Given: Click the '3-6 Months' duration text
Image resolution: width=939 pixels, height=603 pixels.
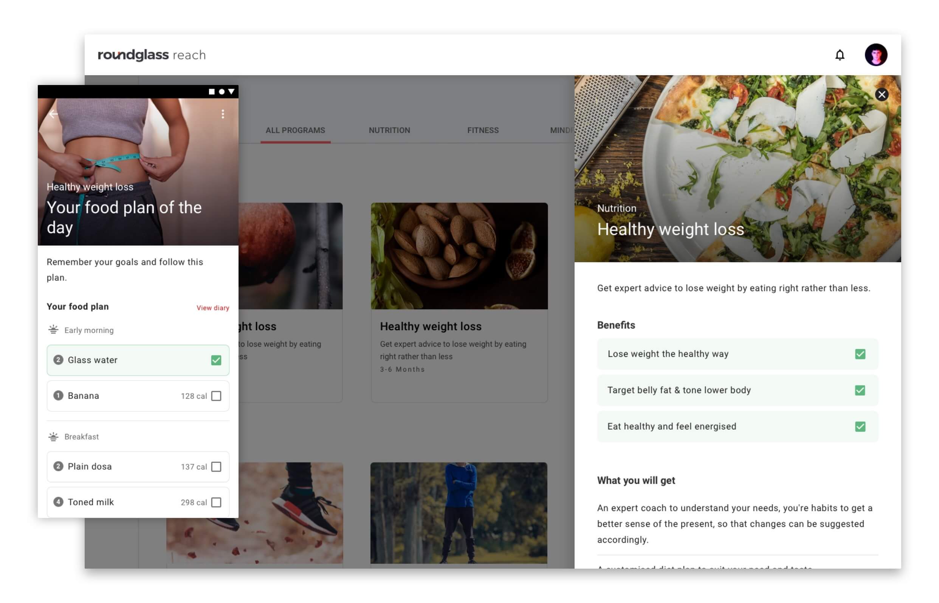Looking at the screenshot, I should [x=402, y=369].
